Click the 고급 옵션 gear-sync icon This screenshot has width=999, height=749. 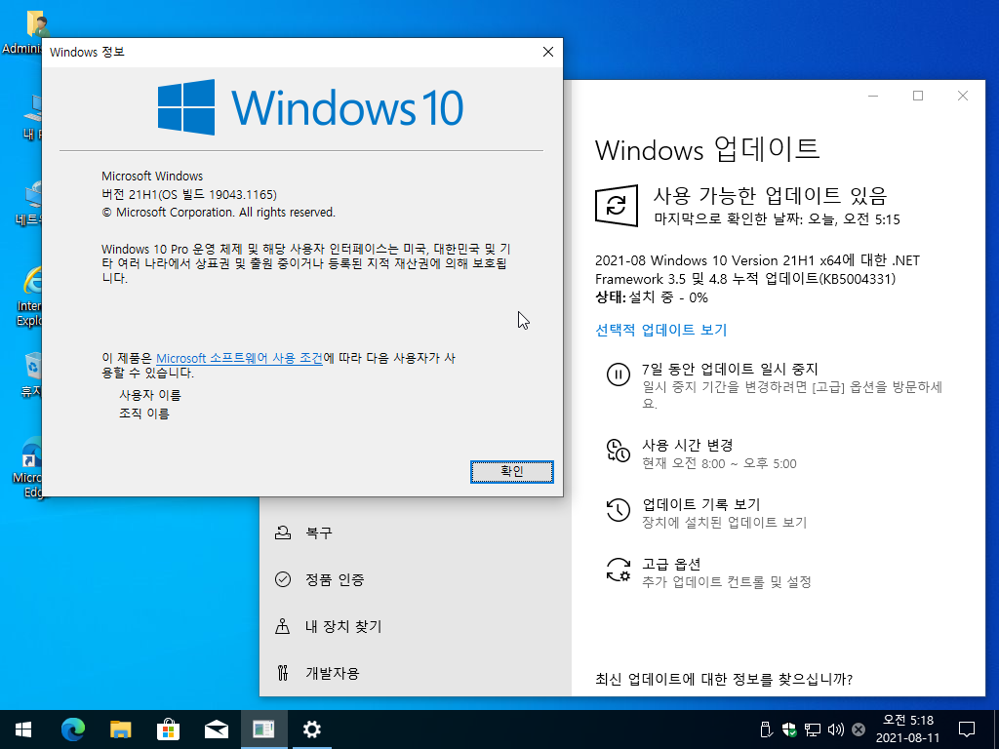[x=618, y=569]
